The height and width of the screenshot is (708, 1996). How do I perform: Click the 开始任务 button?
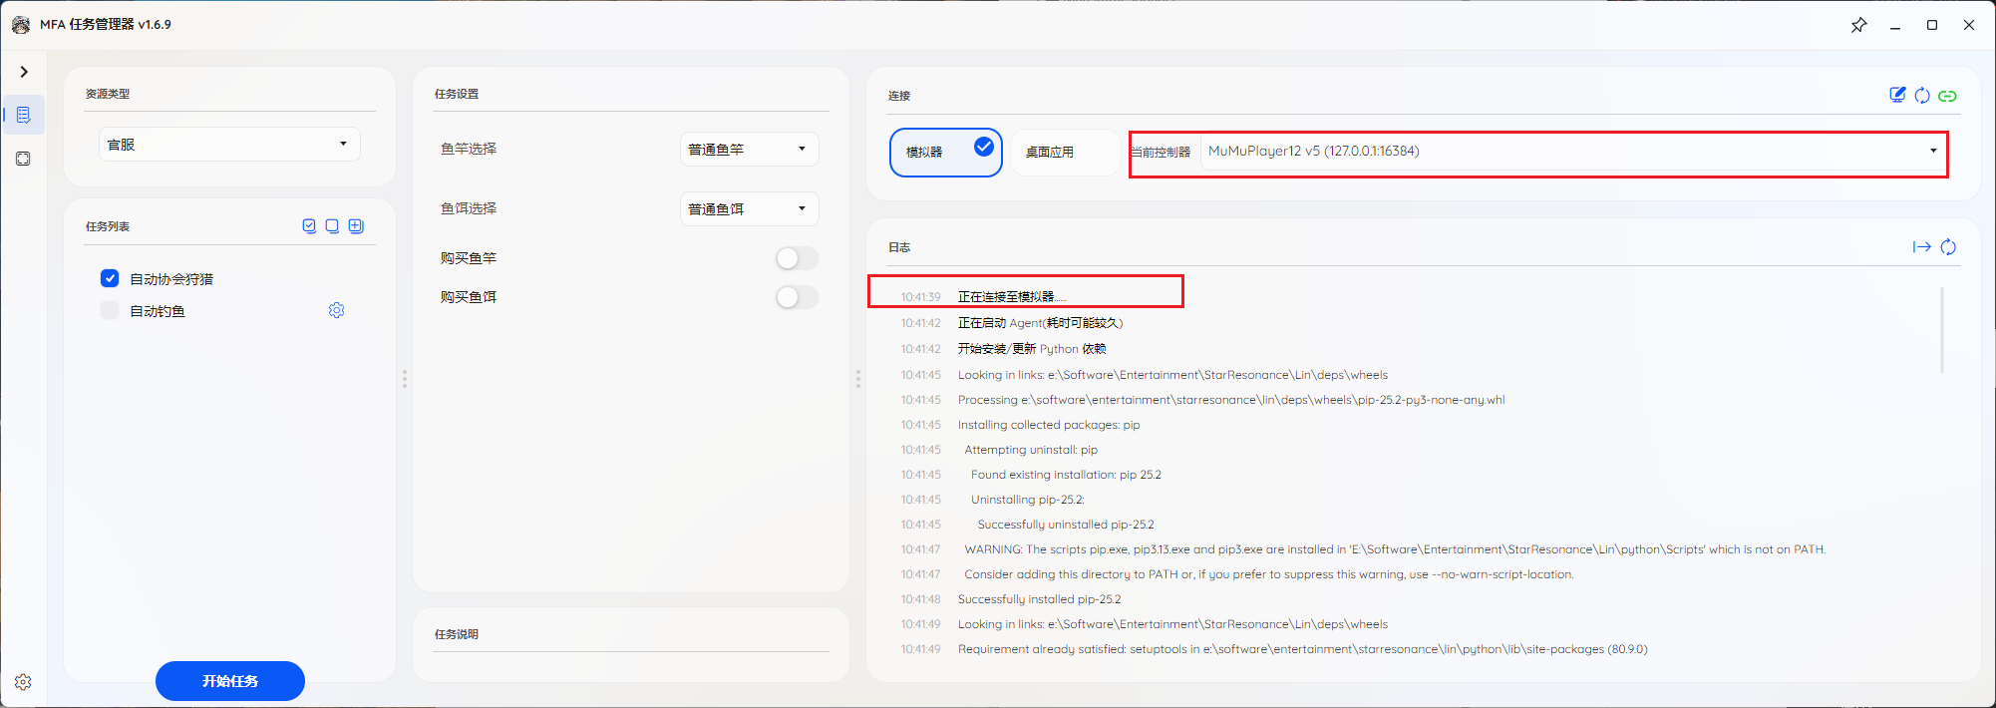coord(230,681)
